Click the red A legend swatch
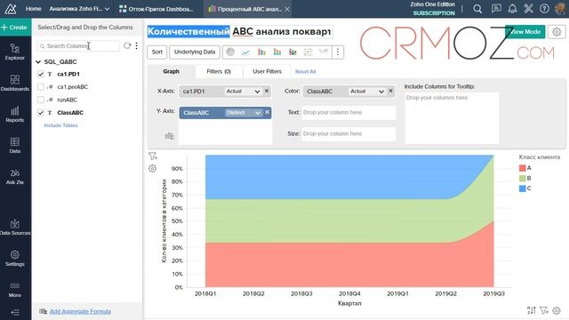 click(523, 168)
